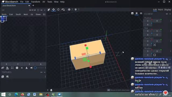Image resolution: width=172 pixels, height=97 pixels.
Task: Click the Java Block/Item project tab
Action: point(16,5)
